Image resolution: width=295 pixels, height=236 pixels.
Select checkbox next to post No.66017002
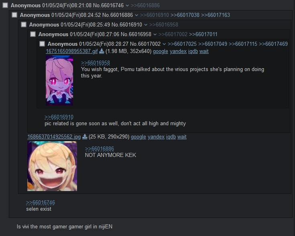(x=42, y=44)
